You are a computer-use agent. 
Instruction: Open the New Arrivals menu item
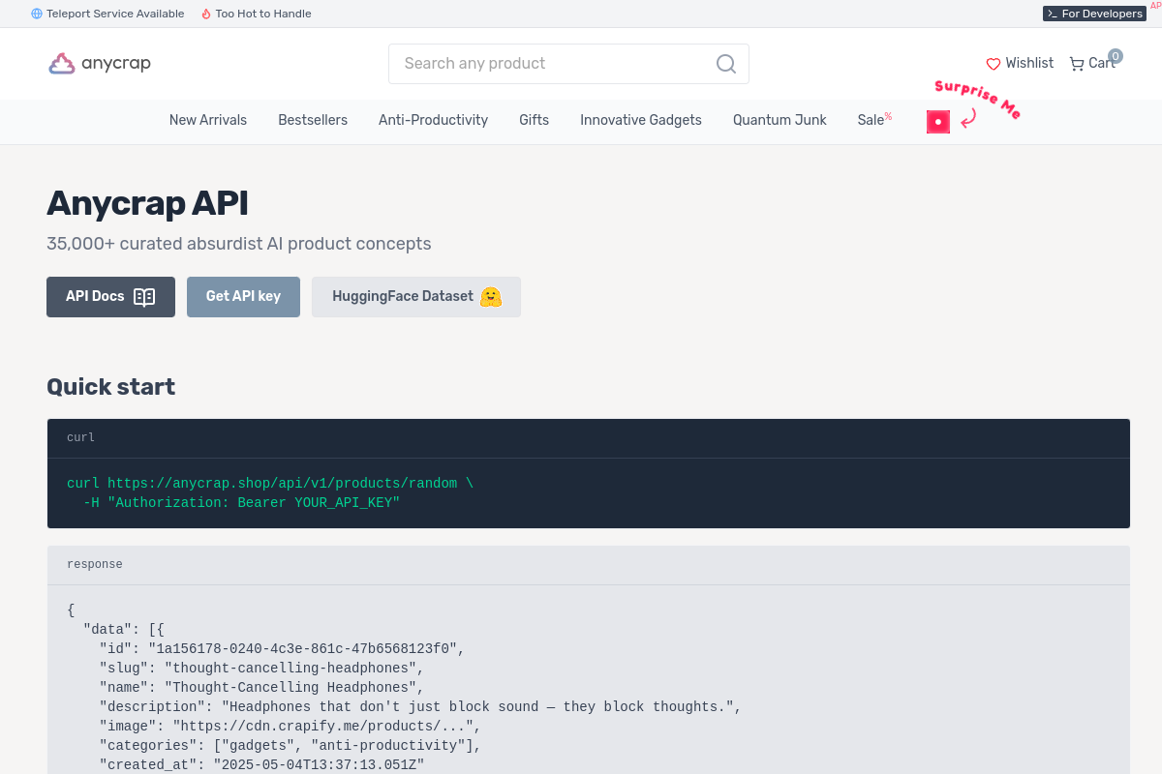click(208, 120)
